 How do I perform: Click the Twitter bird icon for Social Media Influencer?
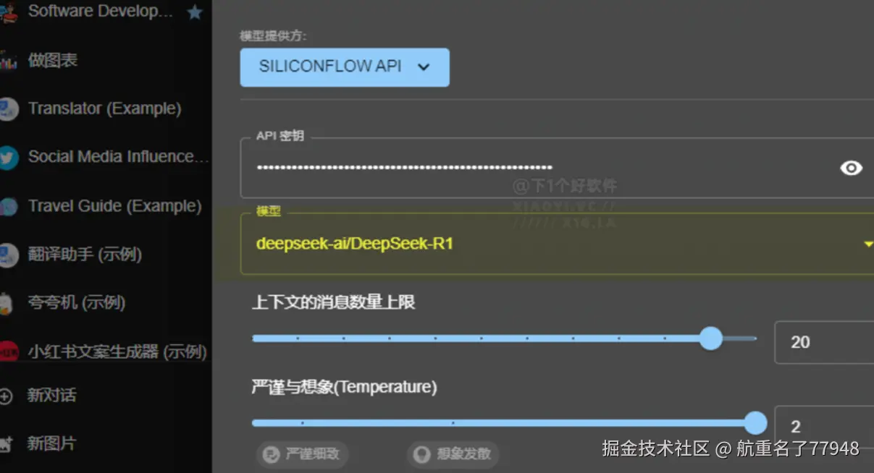point(8,157)
